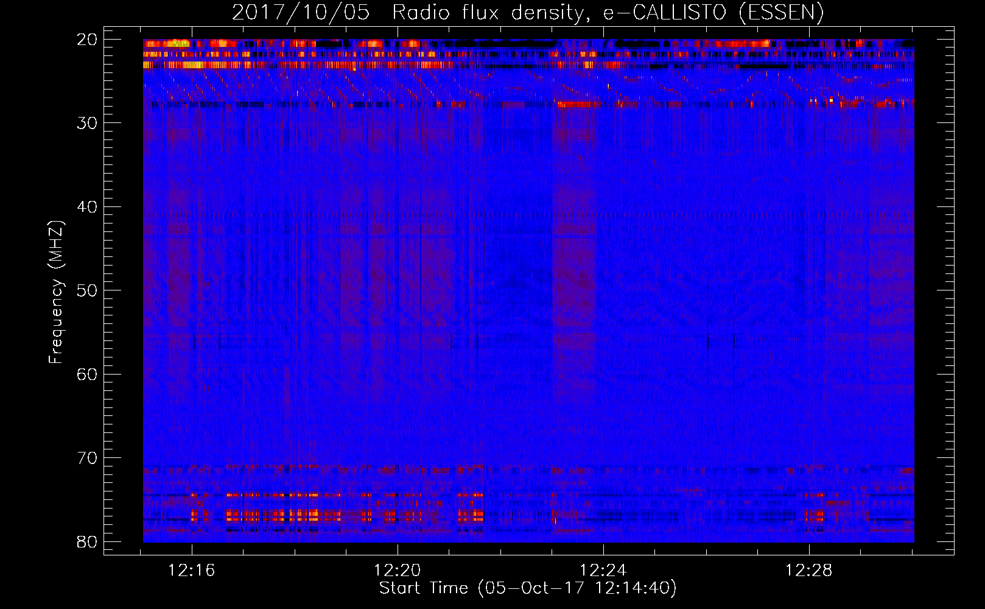985x609 pixels.
Task: Click the 12:24 time tick label
Action: click(x=603, y=571)
